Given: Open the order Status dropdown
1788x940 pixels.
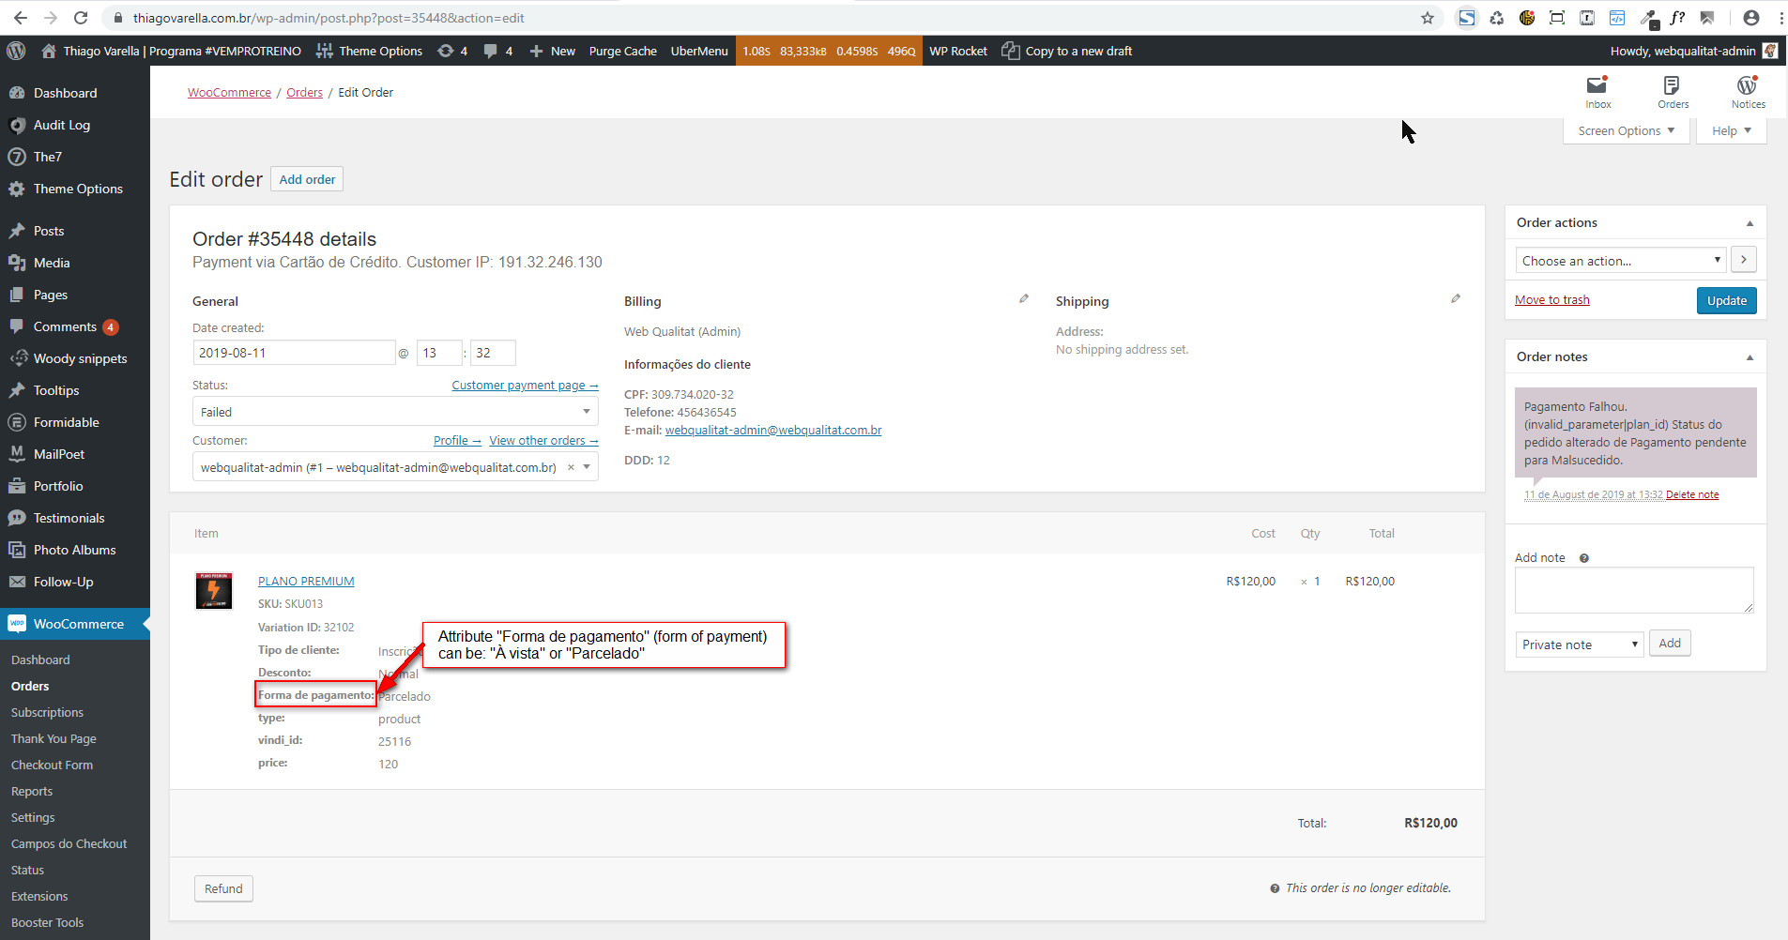Looking at the screenshot, I should coord(395,412).
